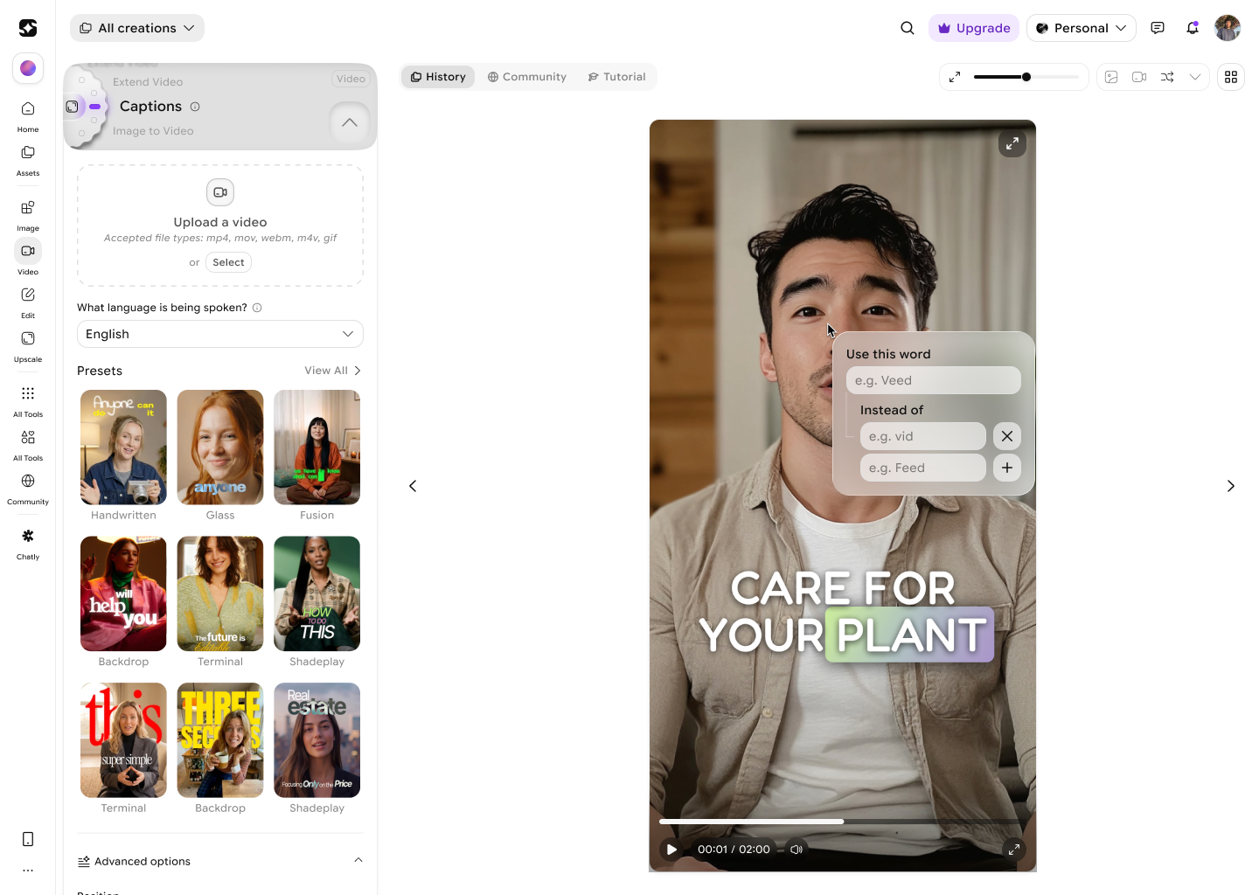Screen dimensions: 1259x895
Task: Switch to grid view layout icon
Action: (x=1231, y=77)
